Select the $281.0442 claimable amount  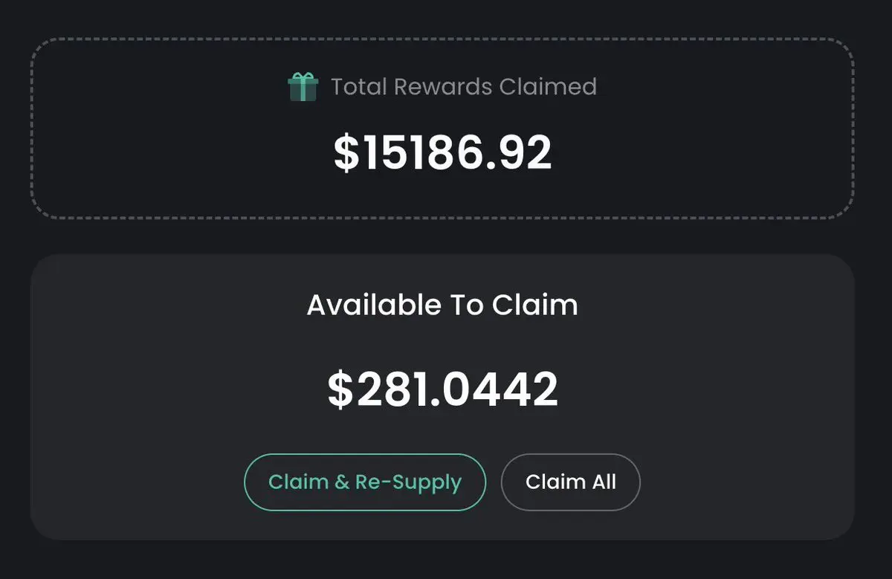(x=443, y=389)
